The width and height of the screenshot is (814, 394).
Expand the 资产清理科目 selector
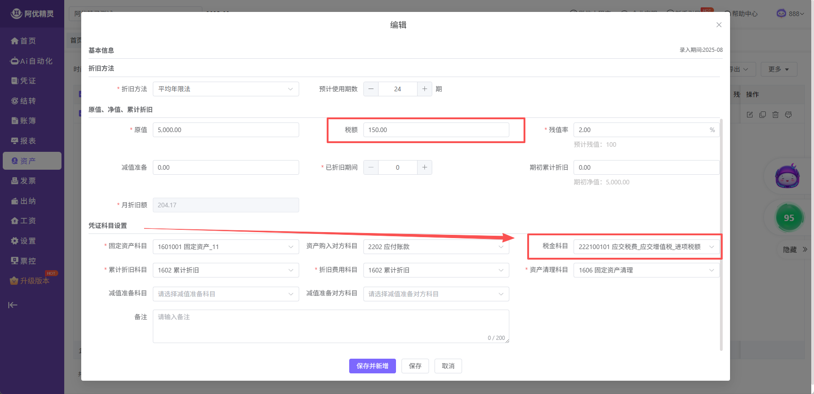(646, 270)
